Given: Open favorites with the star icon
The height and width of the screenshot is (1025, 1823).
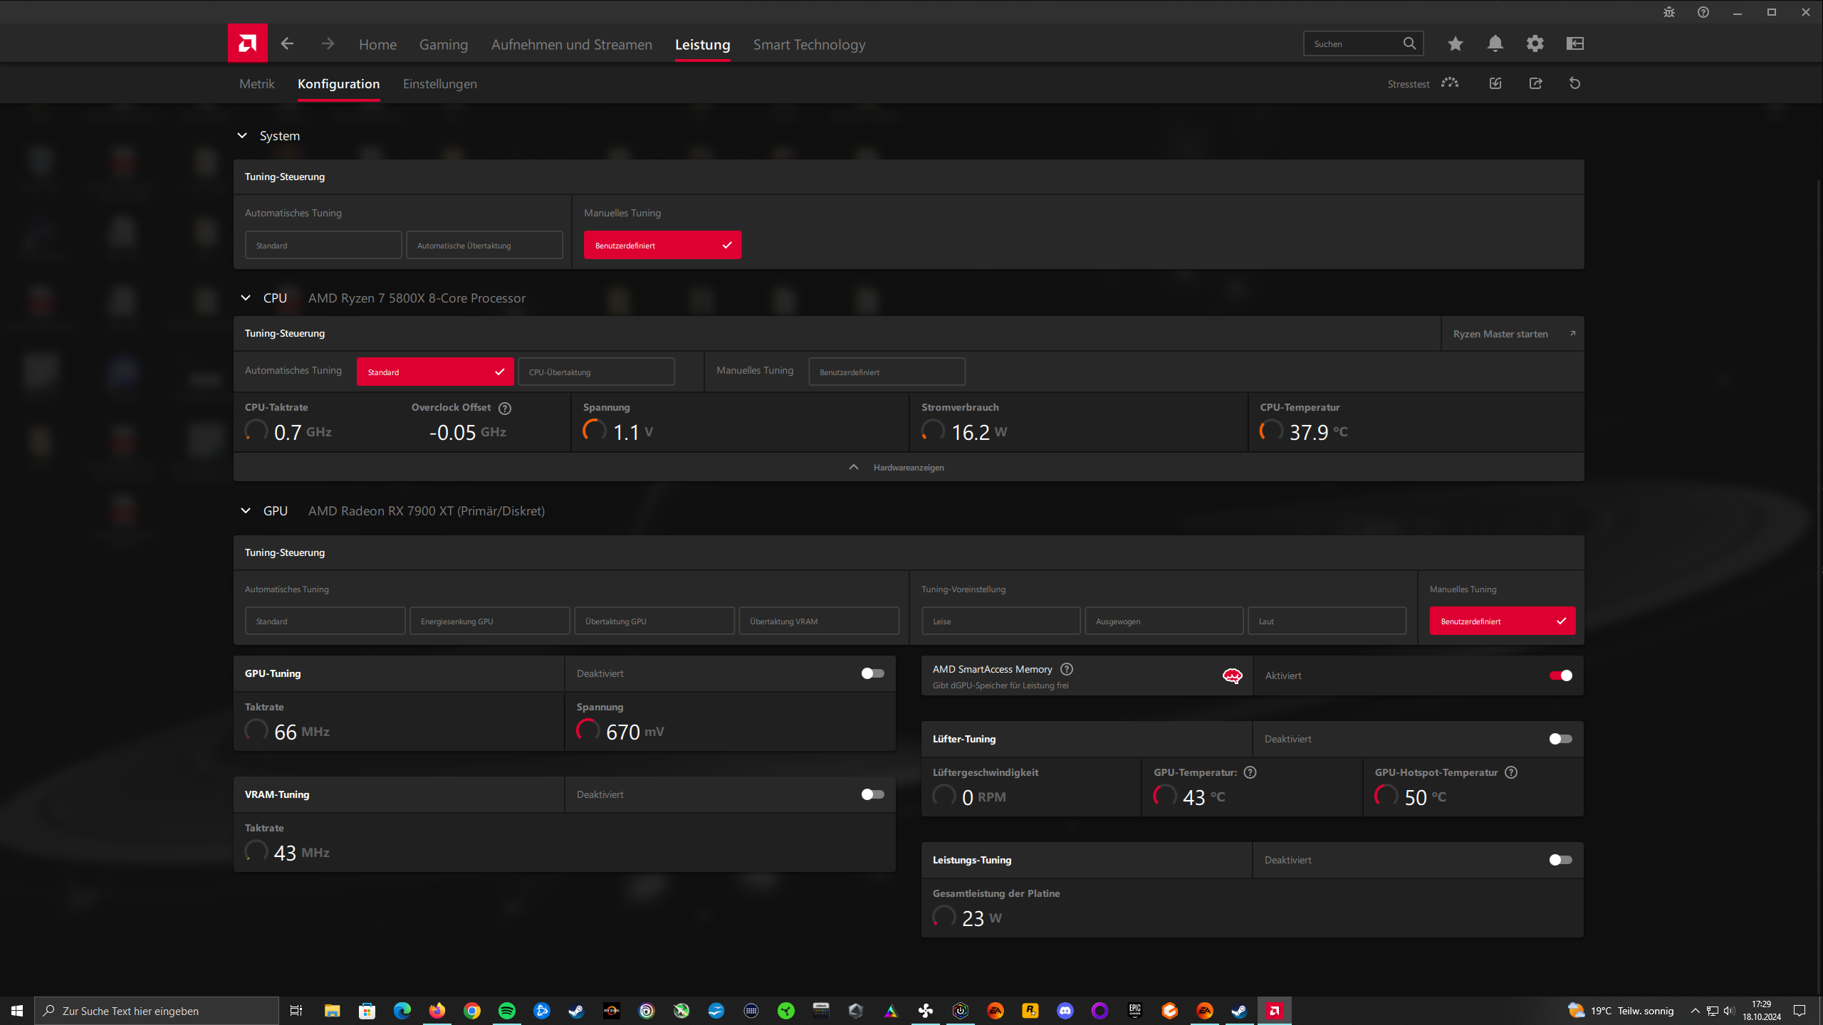Looking at the screenshot, I should point(1455,43).
